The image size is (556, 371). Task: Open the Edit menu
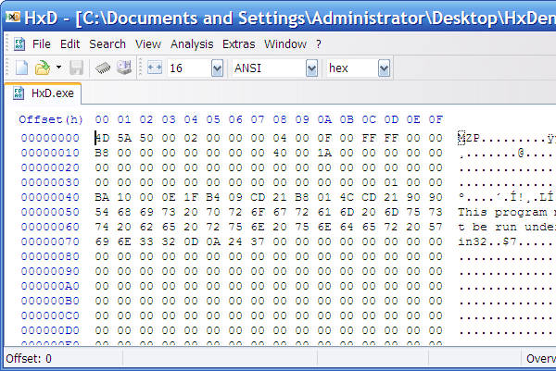coord(69,43)
